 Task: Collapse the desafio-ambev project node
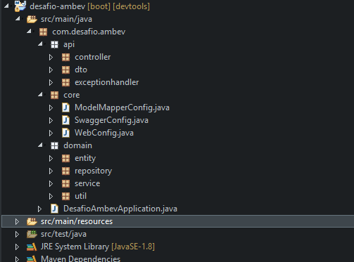pos(6,6)
